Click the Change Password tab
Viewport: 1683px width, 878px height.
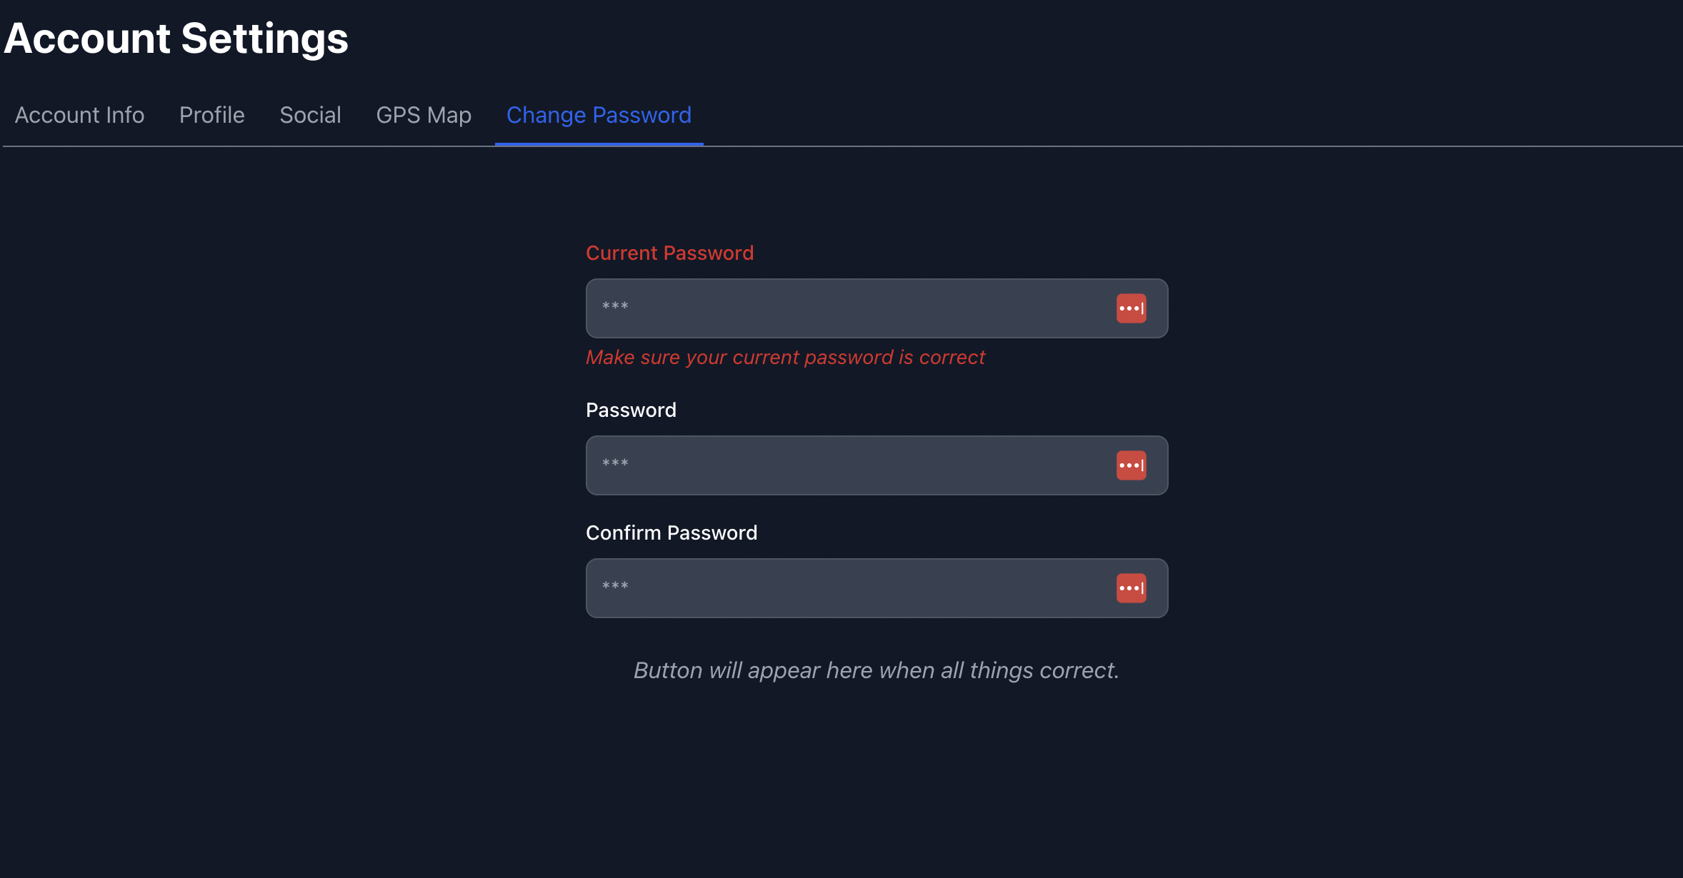pyautogui.click(x=599, y=115)
